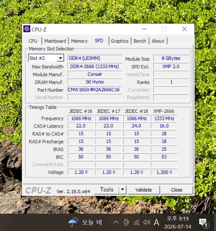This screenshot has height=231, width=216.
Task: Expand the Slot #2 dropdown arrow
Action: tap(60, 58)
